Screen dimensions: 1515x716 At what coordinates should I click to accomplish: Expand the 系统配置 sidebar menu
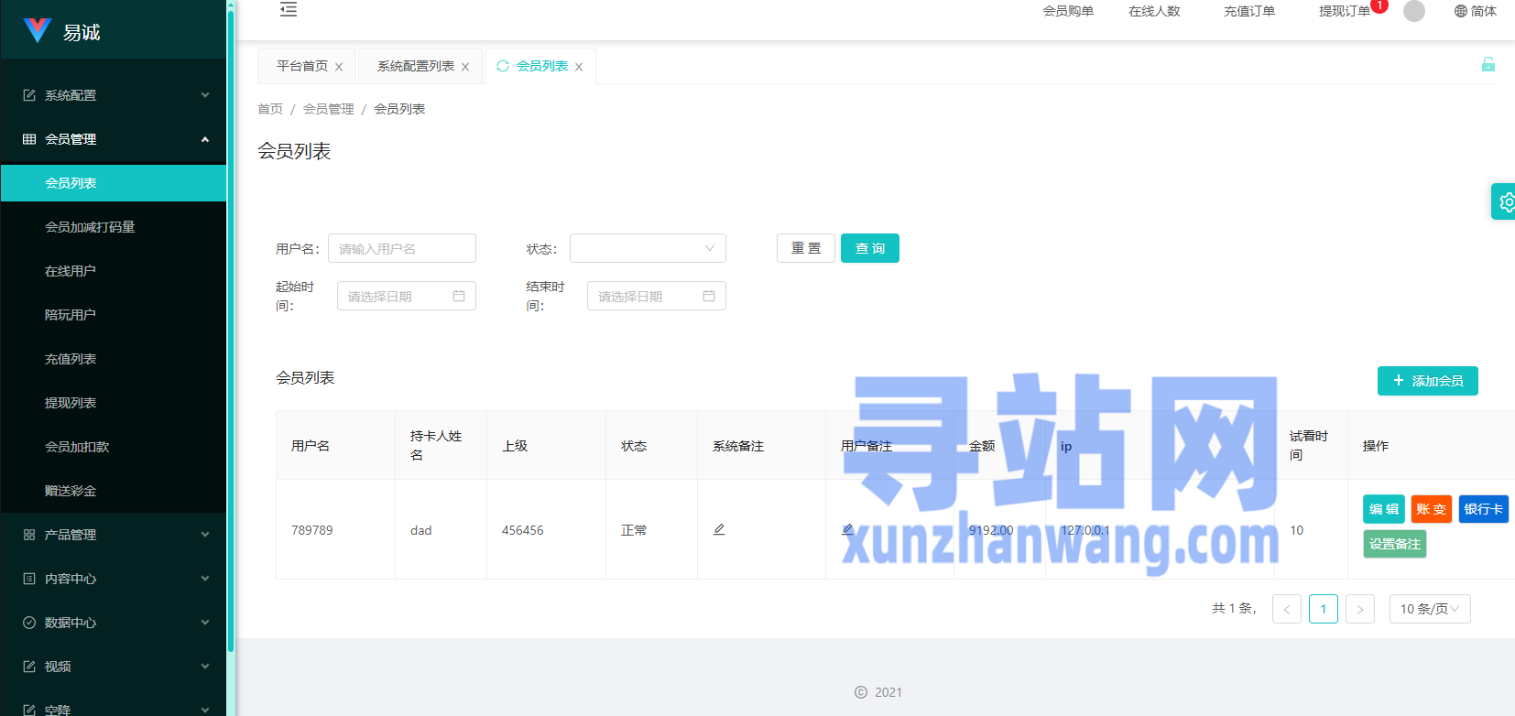coord(114,95)
